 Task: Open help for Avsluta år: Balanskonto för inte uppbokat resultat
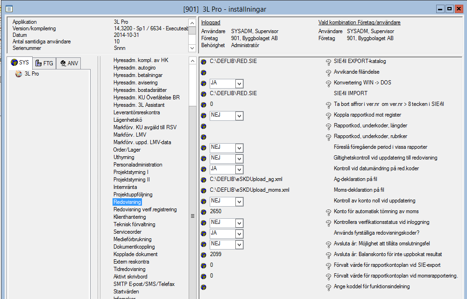coord(328,255)
